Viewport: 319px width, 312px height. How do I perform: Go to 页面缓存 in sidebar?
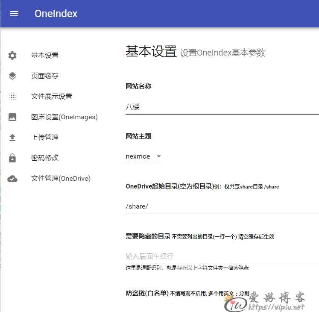[x=45, y=76]
